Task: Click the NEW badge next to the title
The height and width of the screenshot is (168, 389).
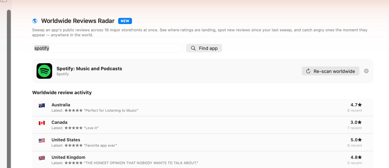Action: click(x=125, y=21)
